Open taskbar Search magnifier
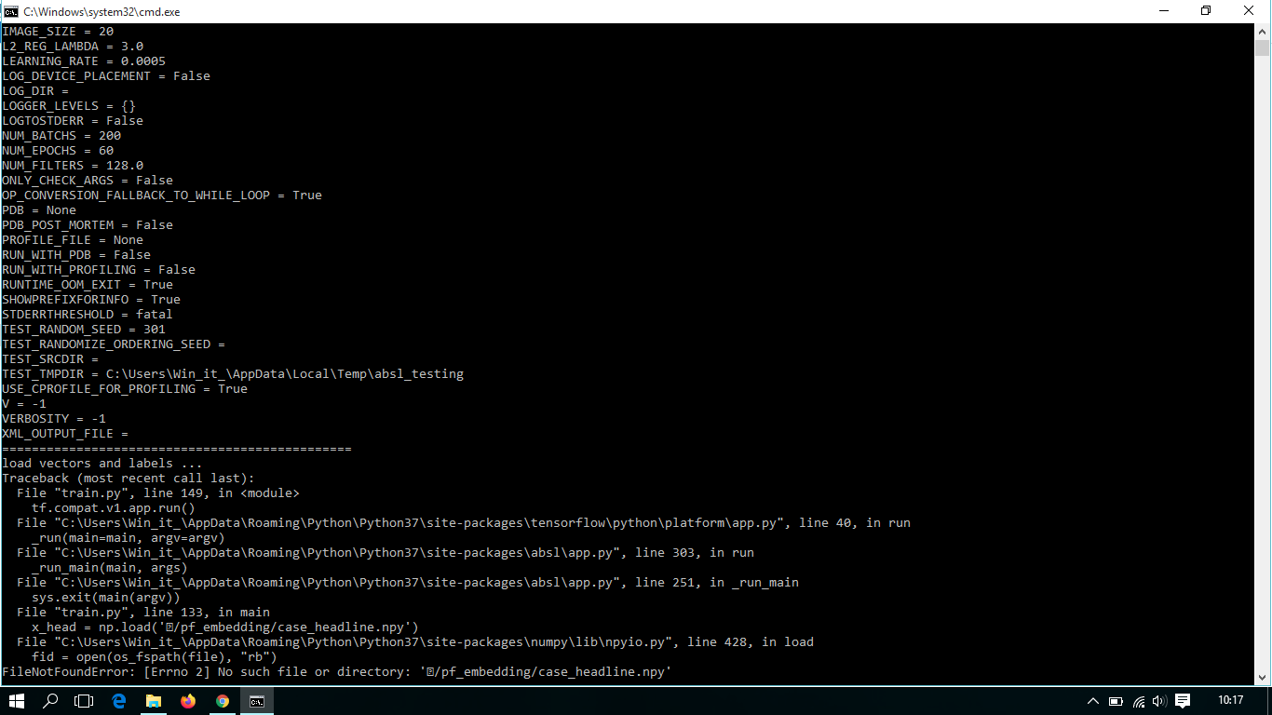The width and height of the screenshot is (1272, 715). [50, 701]
